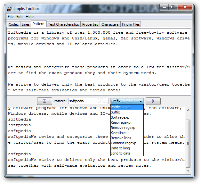The image size is (201, 184).
Task: Click the output scrollbar down arrow
Action: [x=188, y=171]
